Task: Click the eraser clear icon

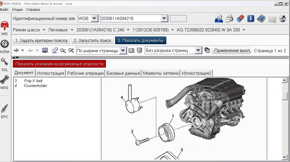Action: pos(240,19)
